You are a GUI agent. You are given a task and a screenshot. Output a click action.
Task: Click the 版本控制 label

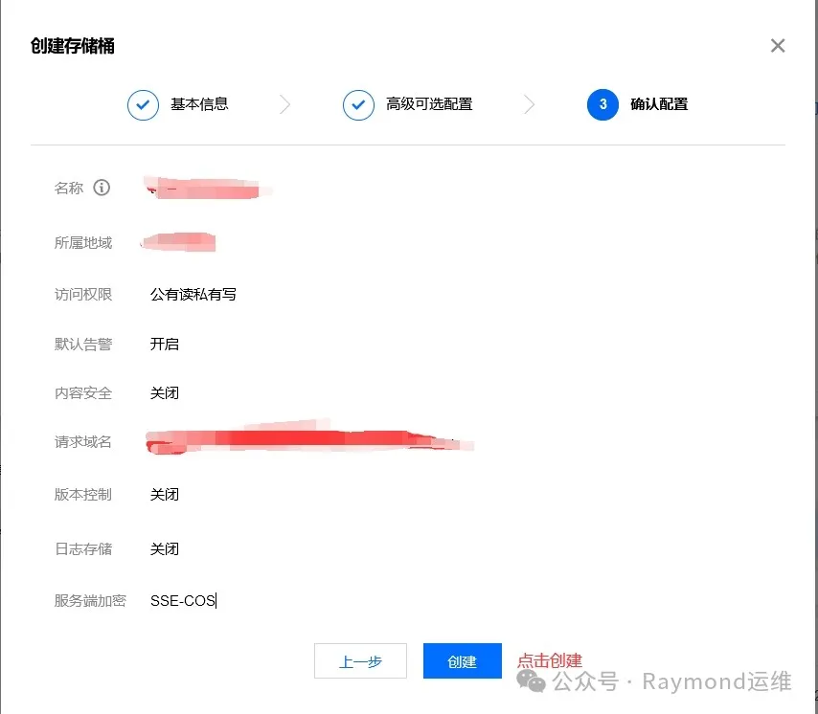click(x=83, y=495)
